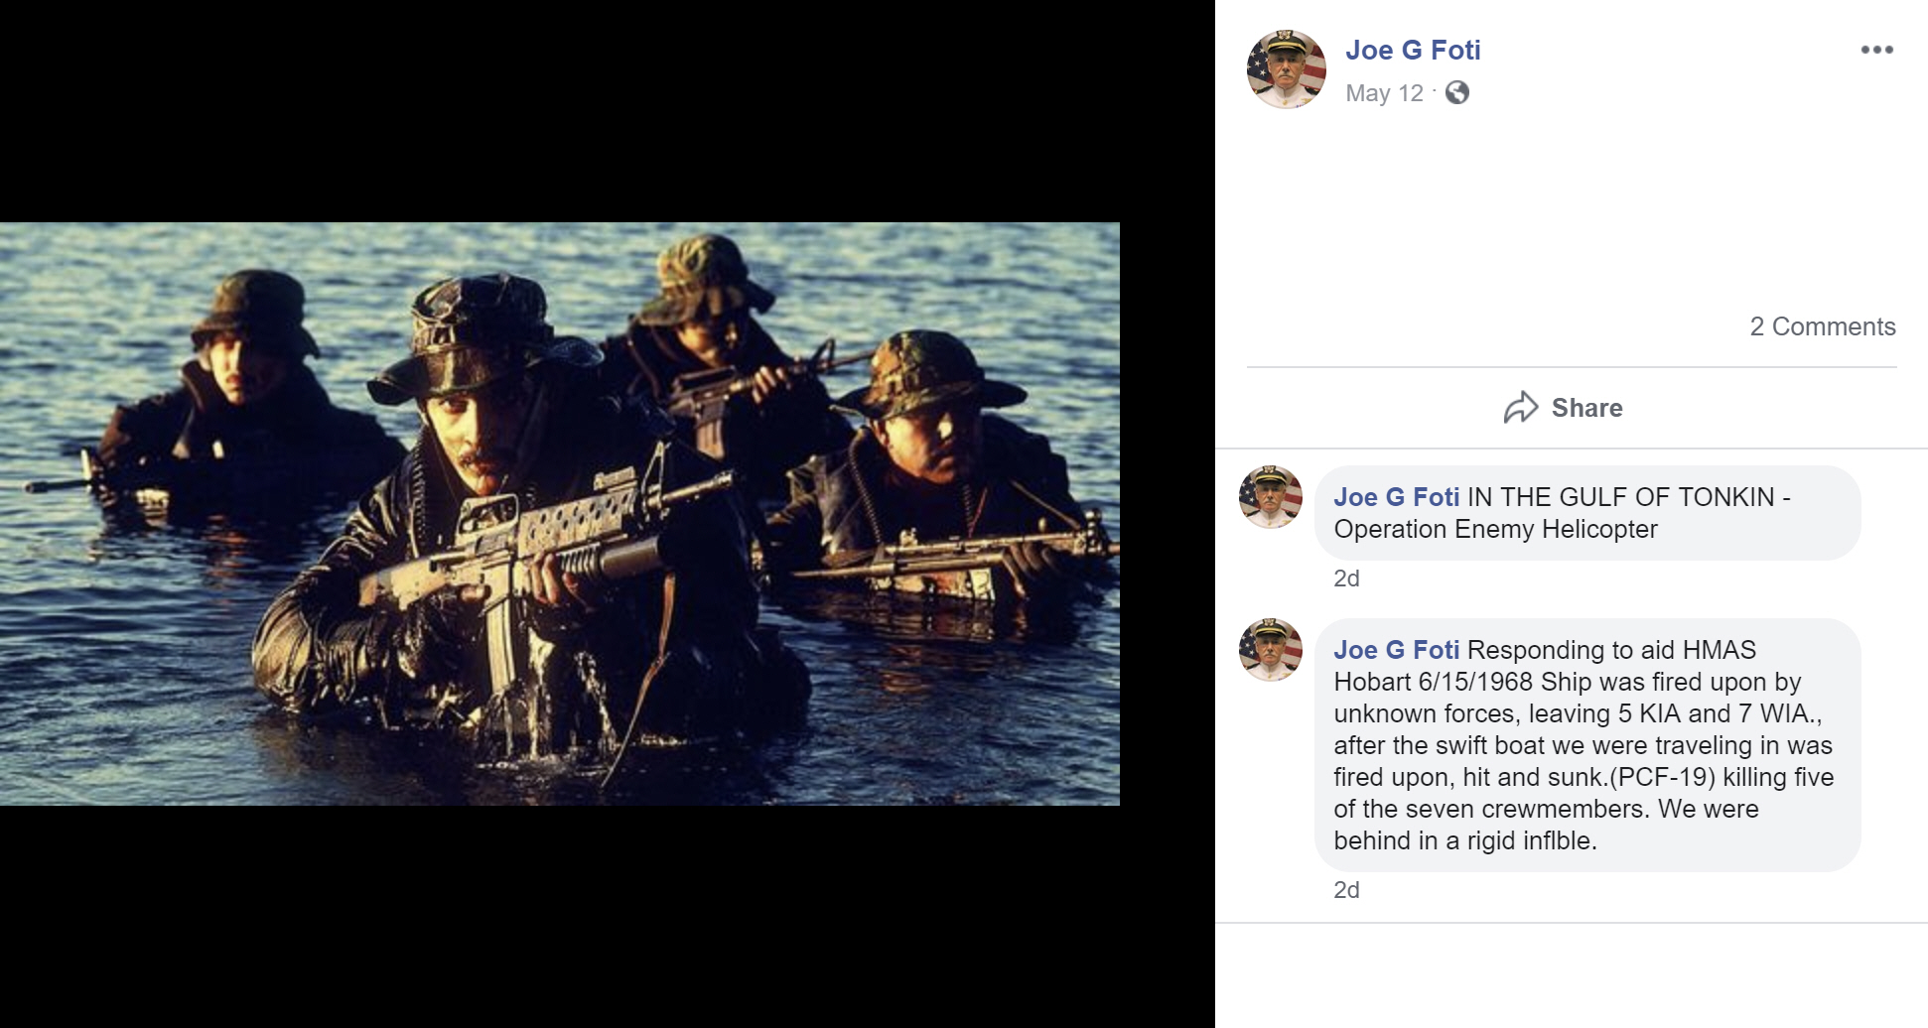Click the Share arrow icon
Screen dimensions: 1928x1028
point(1521,408)
